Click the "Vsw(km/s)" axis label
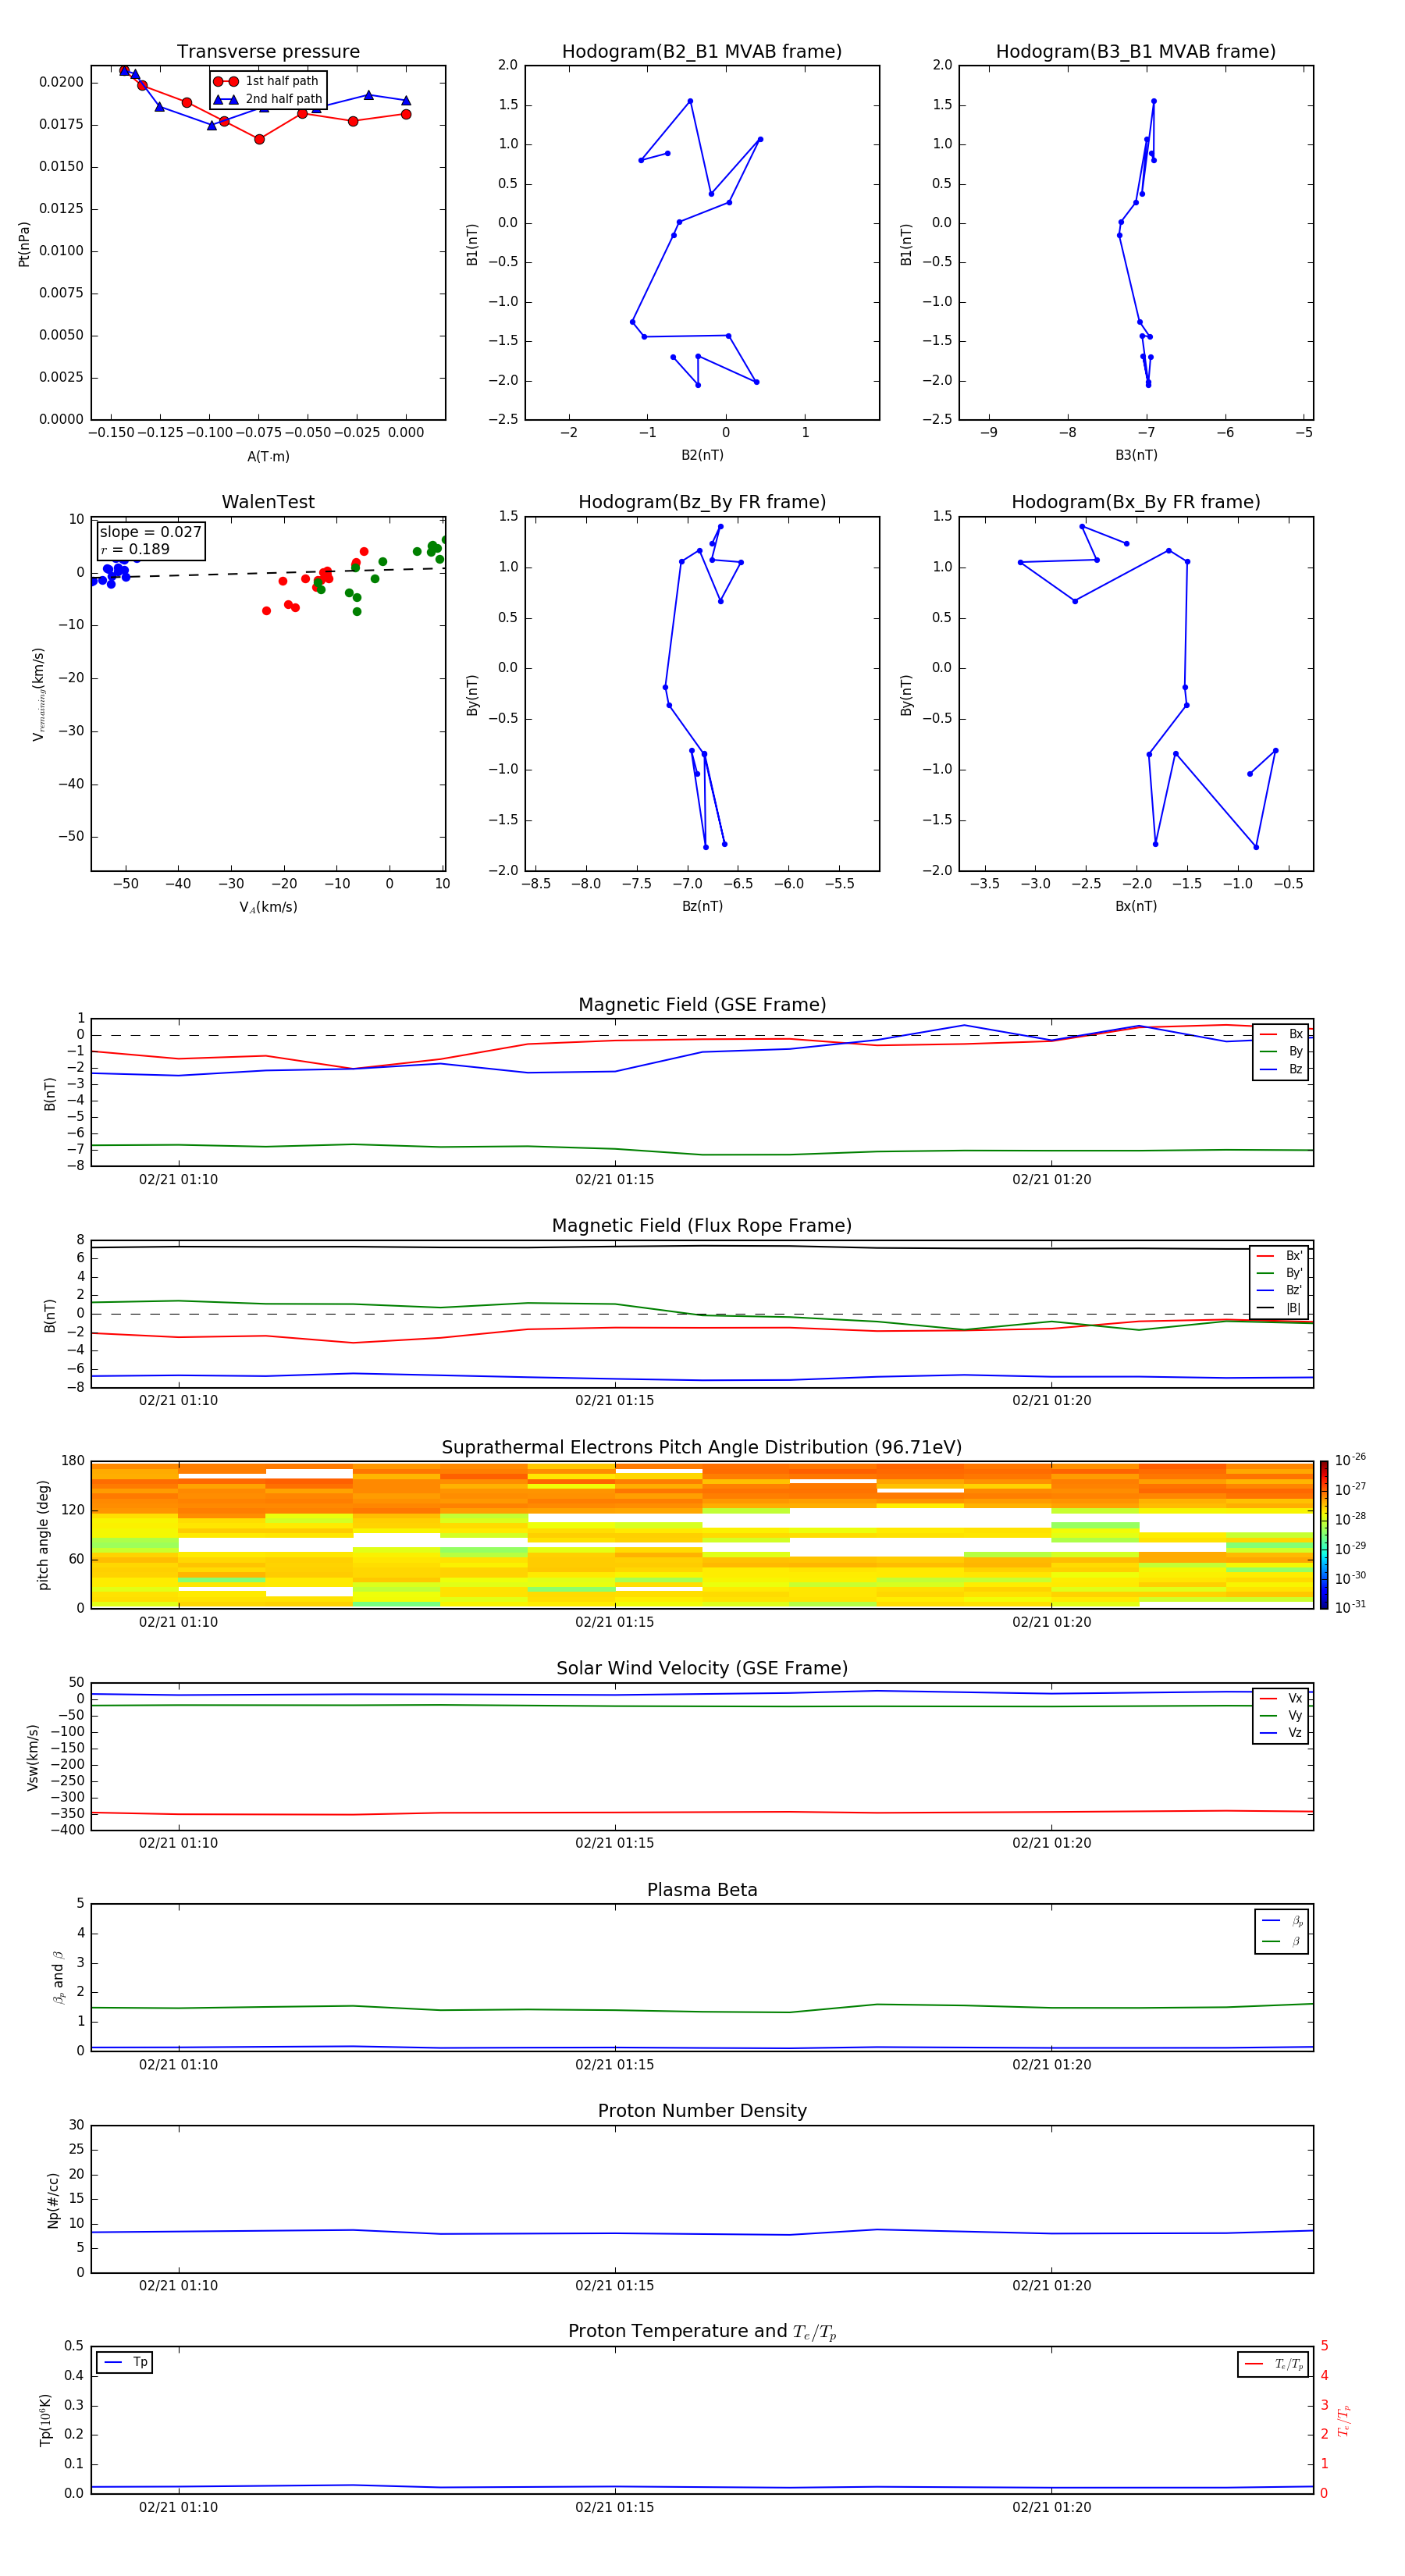 click(33, 1757)
